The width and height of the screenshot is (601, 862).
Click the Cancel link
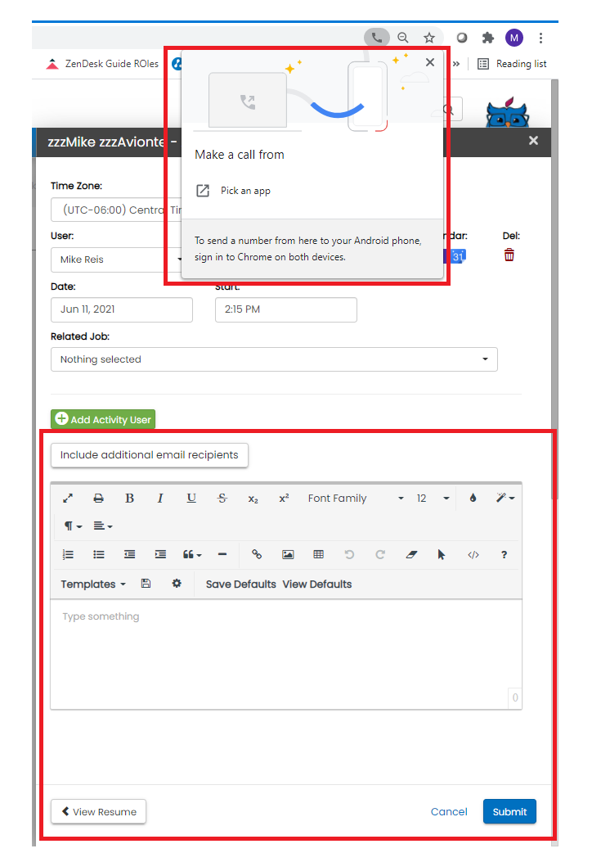coord(449,811)
